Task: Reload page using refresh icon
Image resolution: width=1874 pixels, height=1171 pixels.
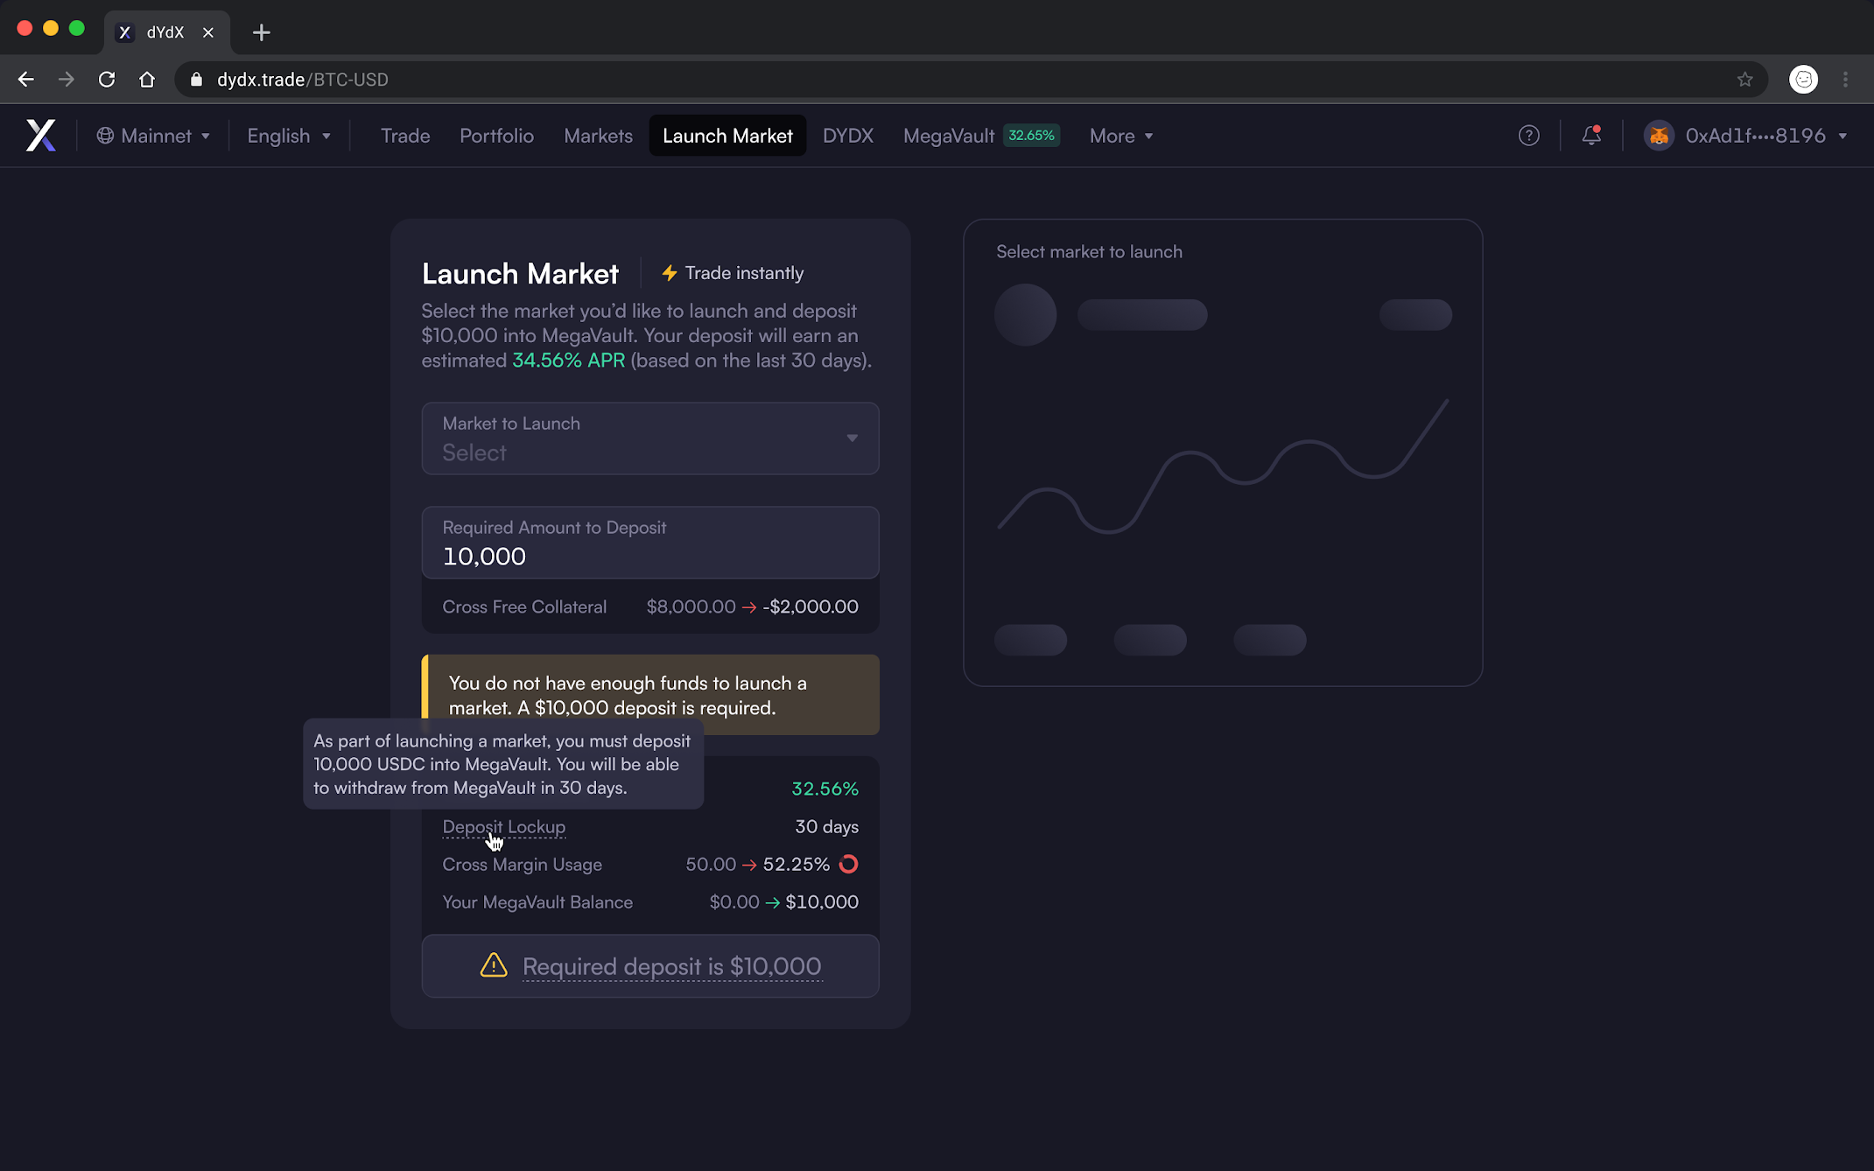Action: point(107,80)
